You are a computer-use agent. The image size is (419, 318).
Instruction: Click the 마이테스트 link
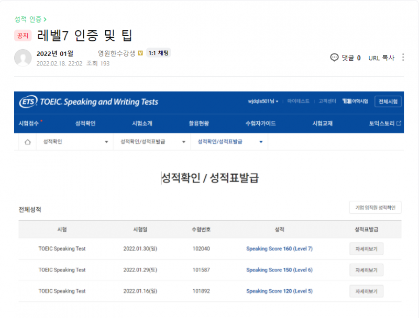coord(298,101)
